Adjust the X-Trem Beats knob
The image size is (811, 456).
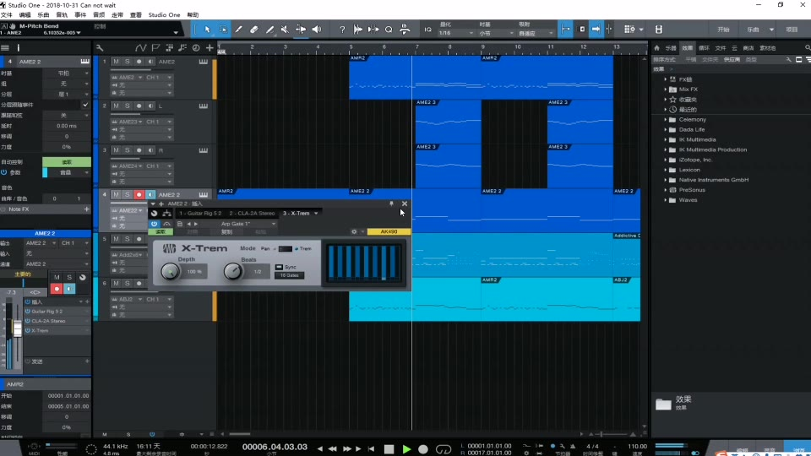[x=233, y=271]
